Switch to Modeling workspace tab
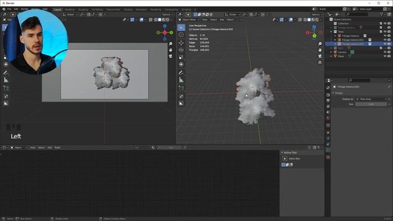This screenshot has height=221, width=393. (69, 10)
